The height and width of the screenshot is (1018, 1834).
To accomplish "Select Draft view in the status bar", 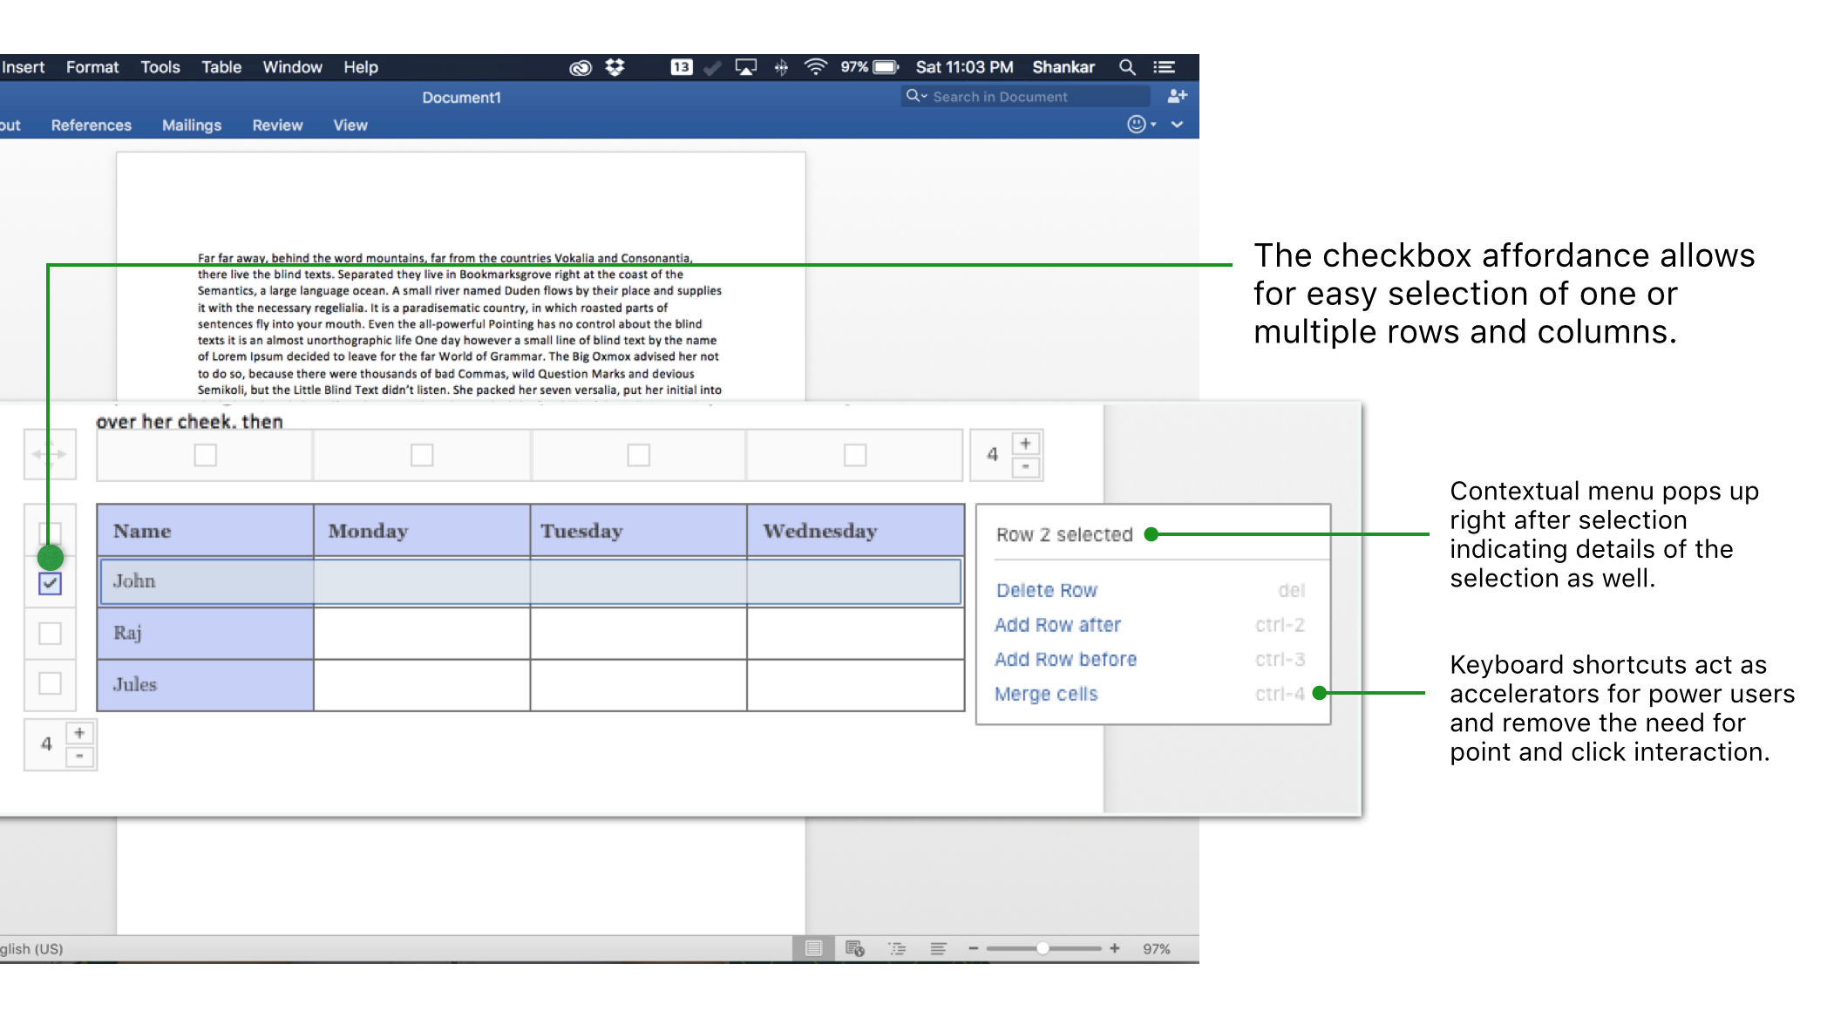I will (x=937, y=948).
